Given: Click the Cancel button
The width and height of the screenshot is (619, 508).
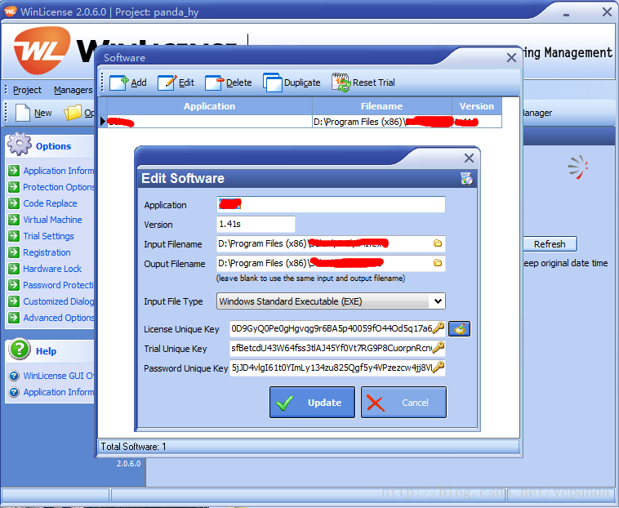Looking at the screenshot, I should pyautogui.click(x=403, y=402).
